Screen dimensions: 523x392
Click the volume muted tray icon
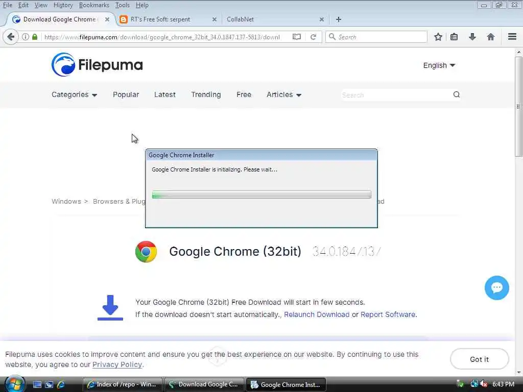[484, 384]
